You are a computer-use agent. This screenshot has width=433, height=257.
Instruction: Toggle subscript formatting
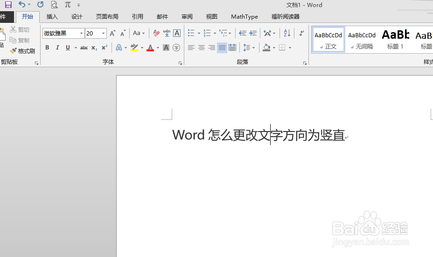tap(94, 48)
